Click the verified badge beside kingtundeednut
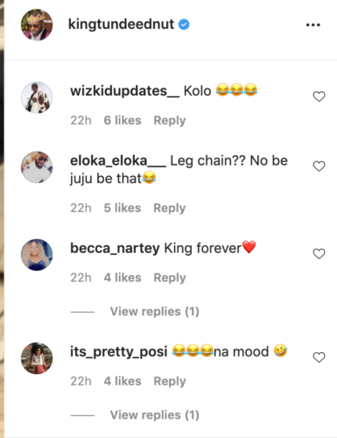This screenshot has width=337, height=438. (184, 25)
